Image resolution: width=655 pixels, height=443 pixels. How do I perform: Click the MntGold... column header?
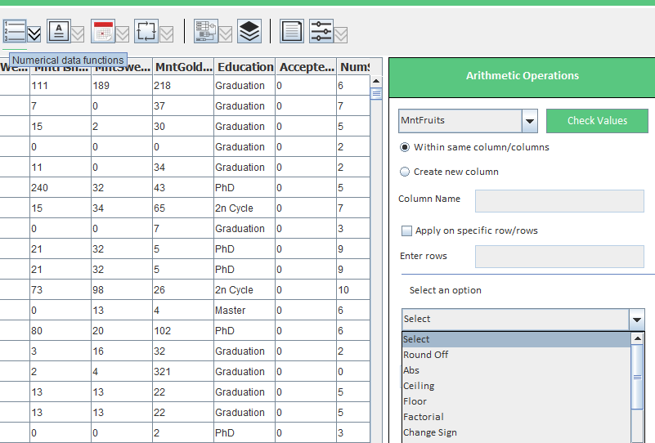click(x=183, y=67)
